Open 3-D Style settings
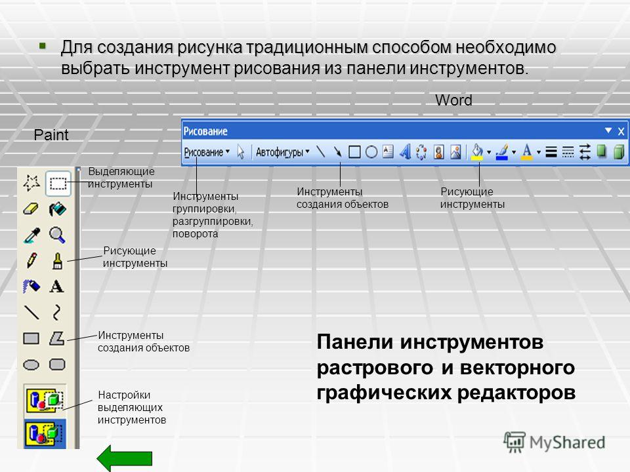This screenshot has width=630, height=472. click(618, 152)
